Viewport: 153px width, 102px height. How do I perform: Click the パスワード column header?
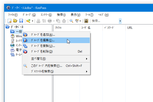click(114, 28)
